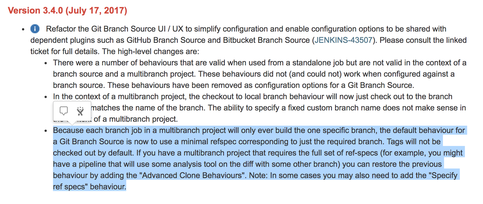This screenshot has height=204, width=483.
Task: Open the JENKINS-43507 ticket link
Action: click(343, 40)
